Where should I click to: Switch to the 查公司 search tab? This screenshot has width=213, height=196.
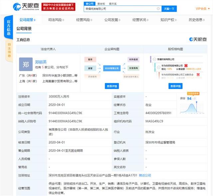[90, 4]
